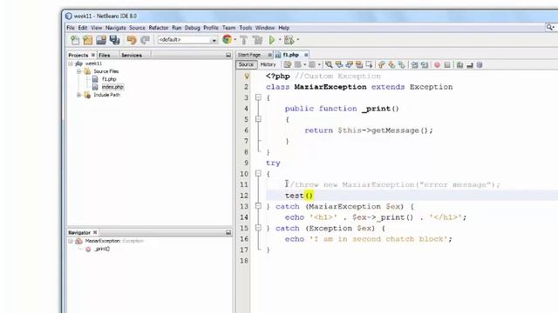
Task: Click the search icon at top right
Action: coord(550,27)
